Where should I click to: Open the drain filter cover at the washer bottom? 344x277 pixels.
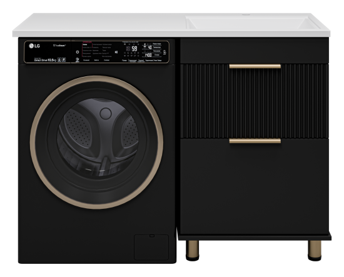click(151, 247)
